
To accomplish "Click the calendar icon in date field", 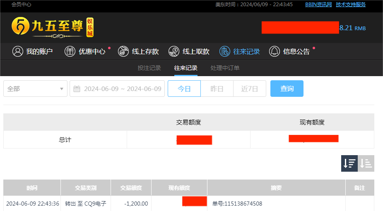I will (77, 89).
